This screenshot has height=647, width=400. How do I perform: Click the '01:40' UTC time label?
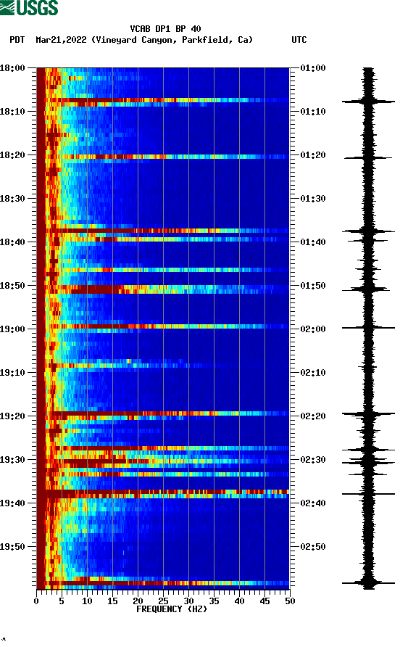pyautogui.click(x=313, y=242)
